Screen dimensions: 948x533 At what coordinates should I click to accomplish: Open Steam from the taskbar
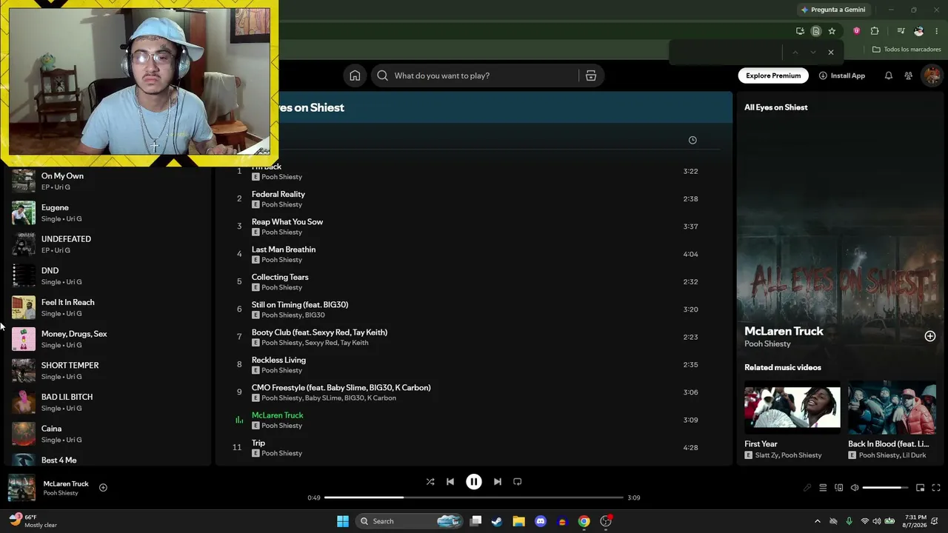[x=497, y=521]
